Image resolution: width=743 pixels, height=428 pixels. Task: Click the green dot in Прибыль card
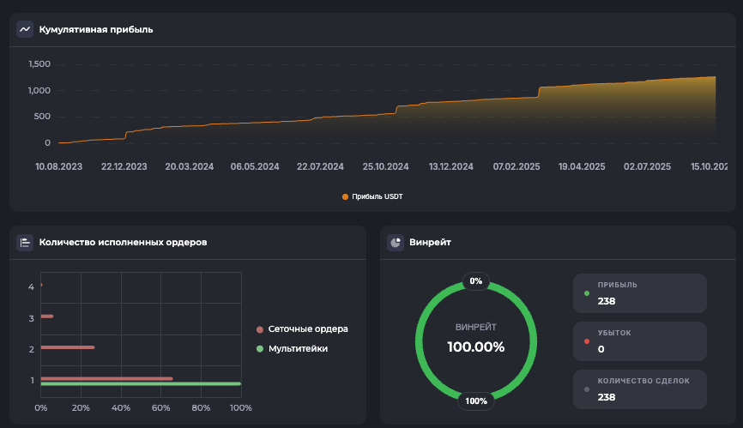[587, 293]
